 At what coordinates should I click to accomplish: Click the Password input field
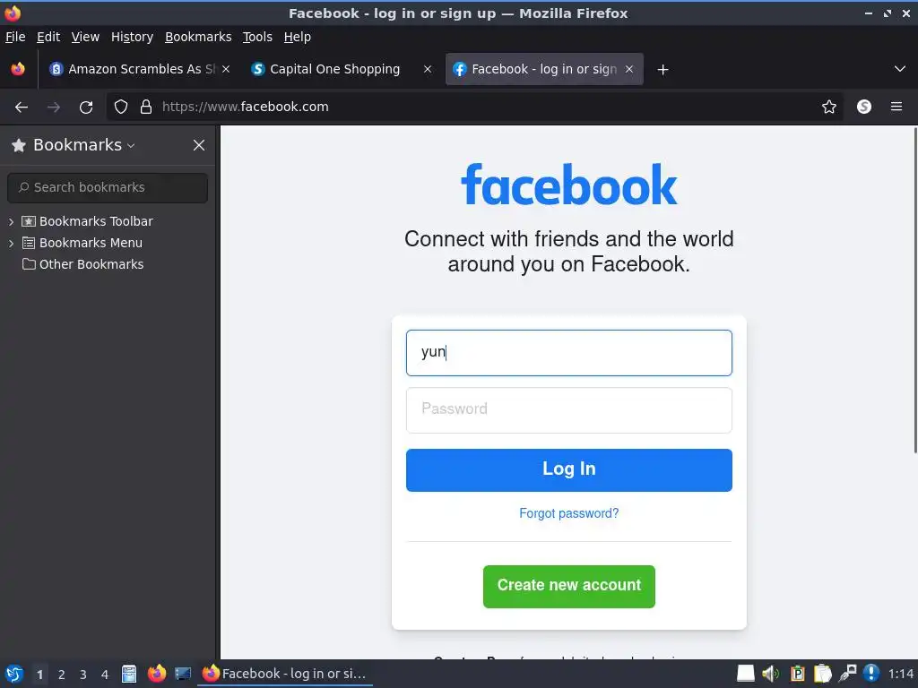[x=569, y=410]
